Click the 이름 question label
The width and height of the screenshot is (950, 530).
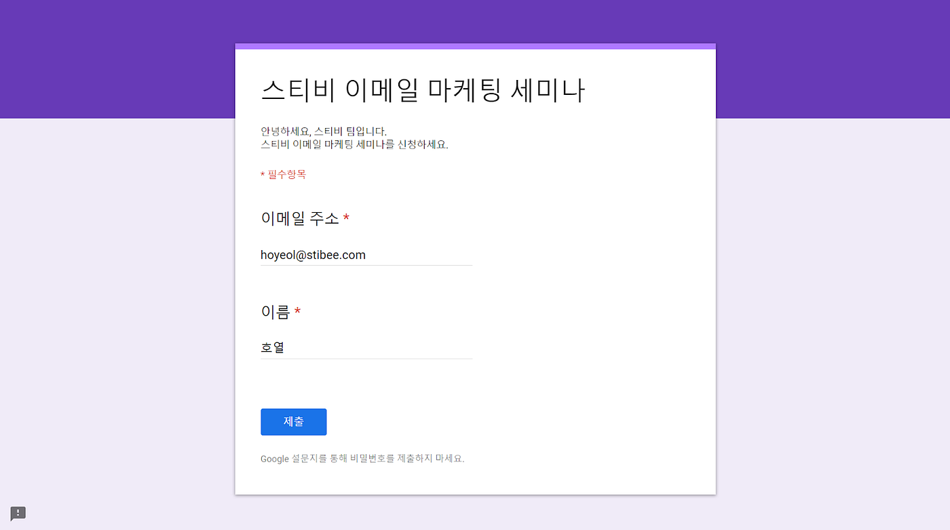[x=281, y=312]
